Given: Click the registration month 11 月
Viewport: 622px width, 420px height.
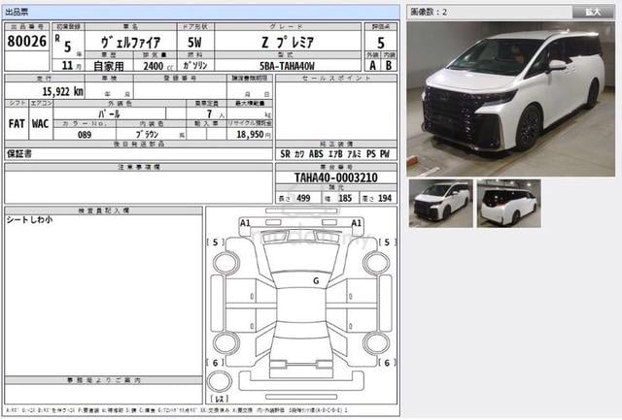Looking at the screenshot, I should (x=72, y=65).
